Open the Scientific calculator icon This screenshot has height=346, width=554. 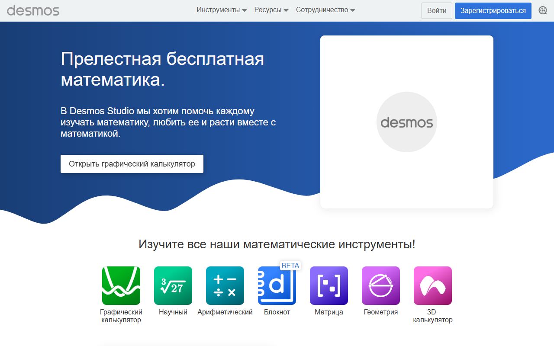pyautogui.click(x=173, y=285)
